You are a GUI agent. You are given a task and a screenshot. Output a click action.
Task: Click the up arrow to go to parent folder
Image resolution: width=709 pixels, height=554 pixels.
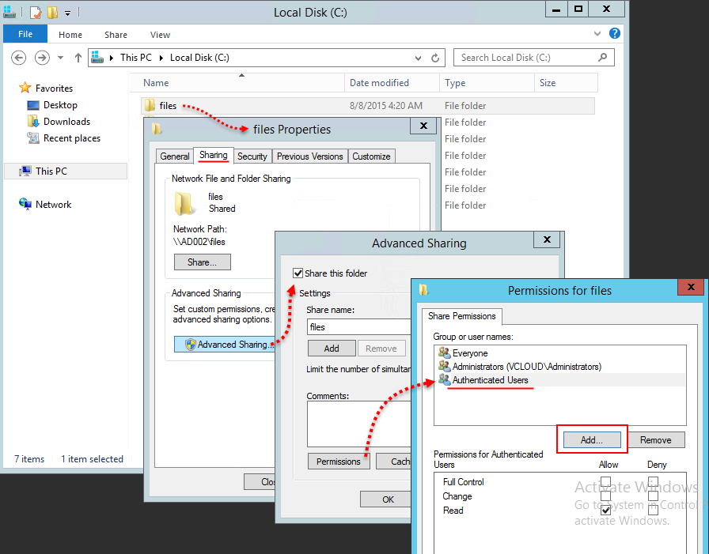click(x=77, y=56)
